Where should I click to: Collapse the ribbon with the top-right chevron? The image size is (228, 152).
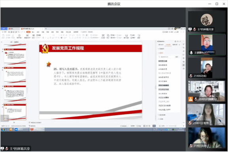click(184, 32)
